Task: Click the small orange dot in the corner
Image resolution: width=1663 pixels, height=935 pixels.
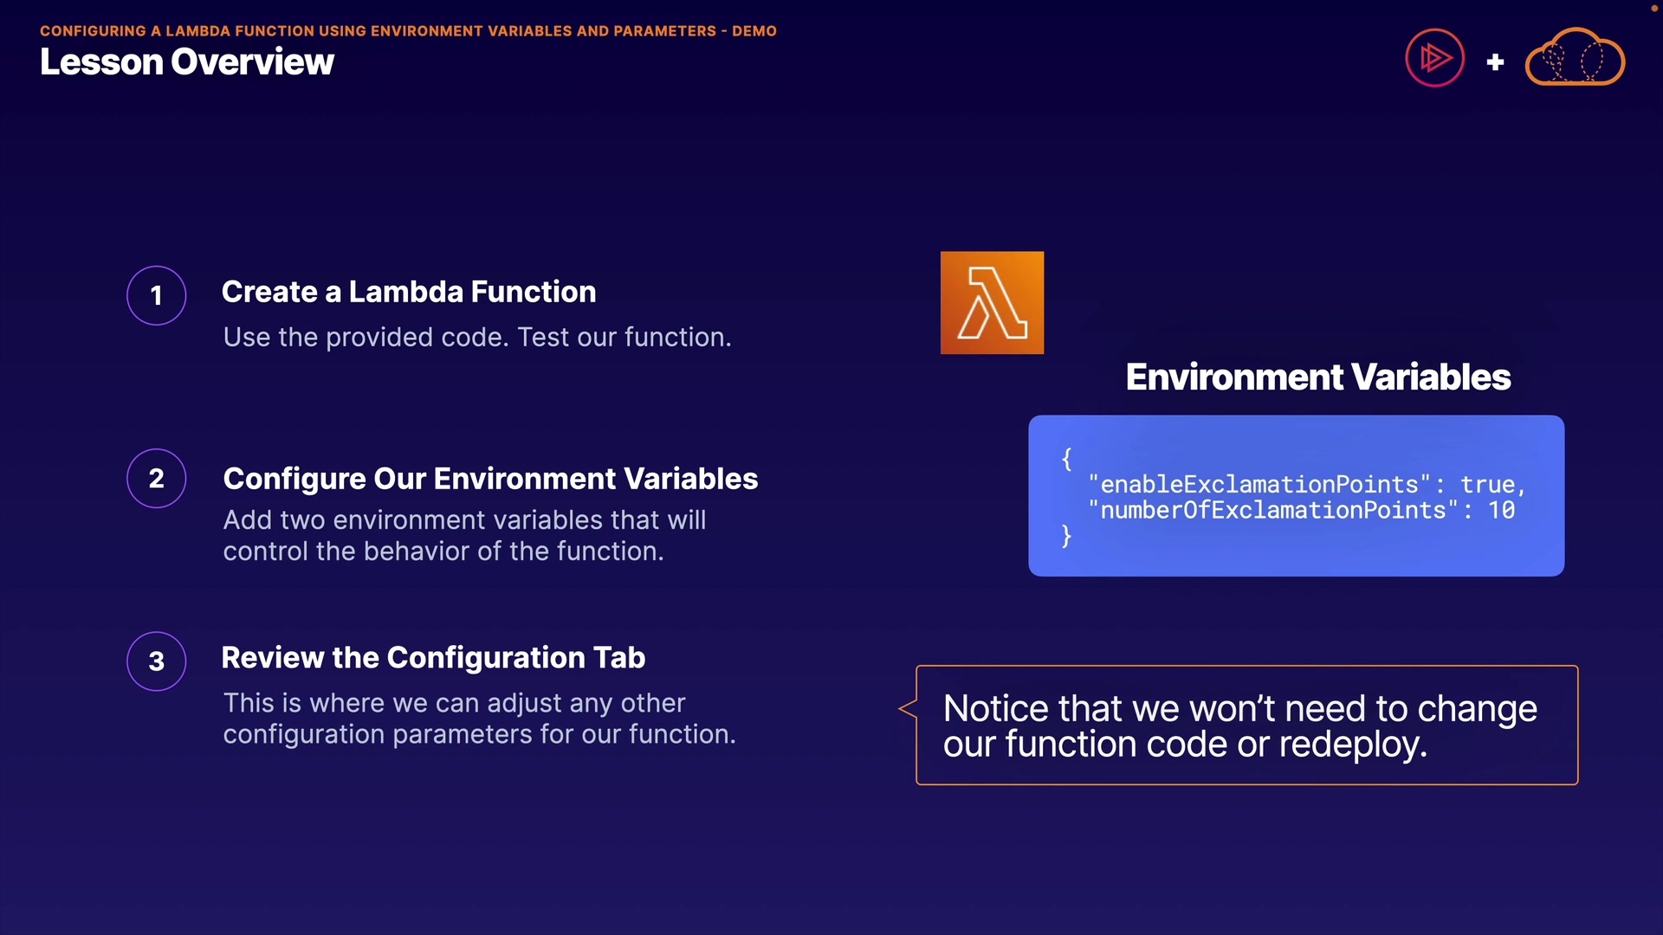Action: pyautogui.click(x=1653, y=8)
